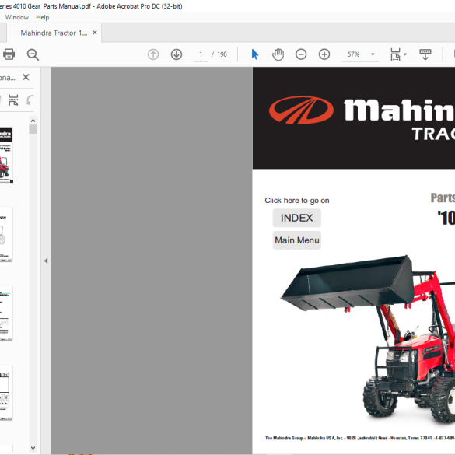Select the Mahindra Tractor document tab
Viewport: 455px width, 455px height.
(x=54, y=33)
